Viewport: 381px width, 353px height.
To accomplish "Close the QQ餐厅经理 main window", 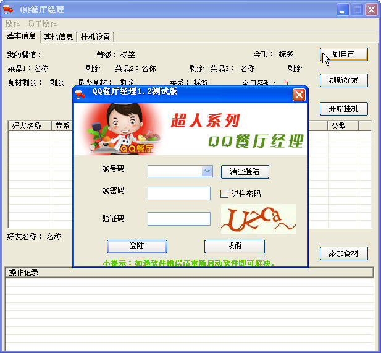I will click(x=371, y=10).
